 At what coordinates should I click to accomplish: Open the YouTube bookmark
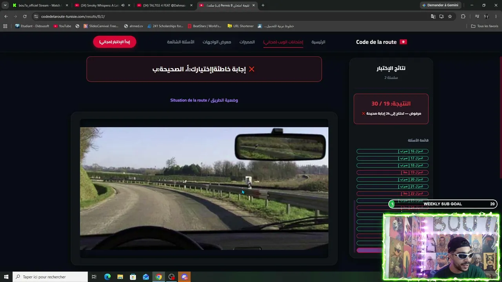pyautogui.click(x=62, y=26)
